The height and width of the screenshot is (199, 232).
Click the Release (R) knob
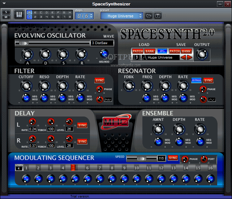pos(81,54)
